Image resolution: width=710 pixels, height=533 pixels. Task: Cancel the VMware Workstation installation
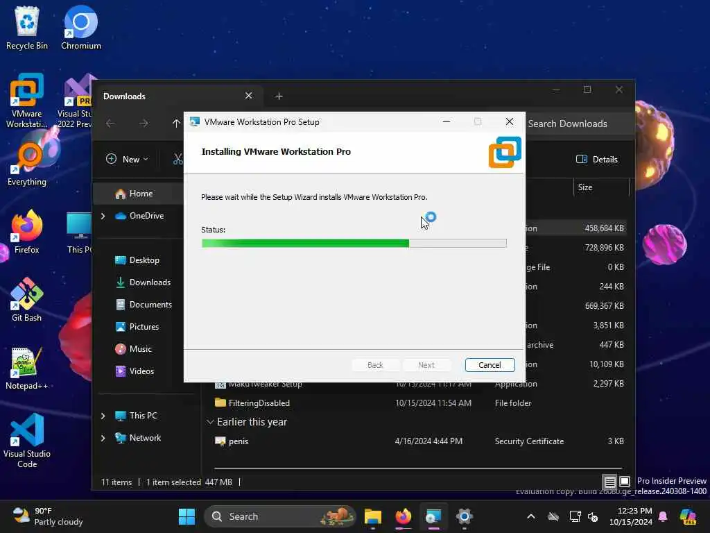coord(490,365)
